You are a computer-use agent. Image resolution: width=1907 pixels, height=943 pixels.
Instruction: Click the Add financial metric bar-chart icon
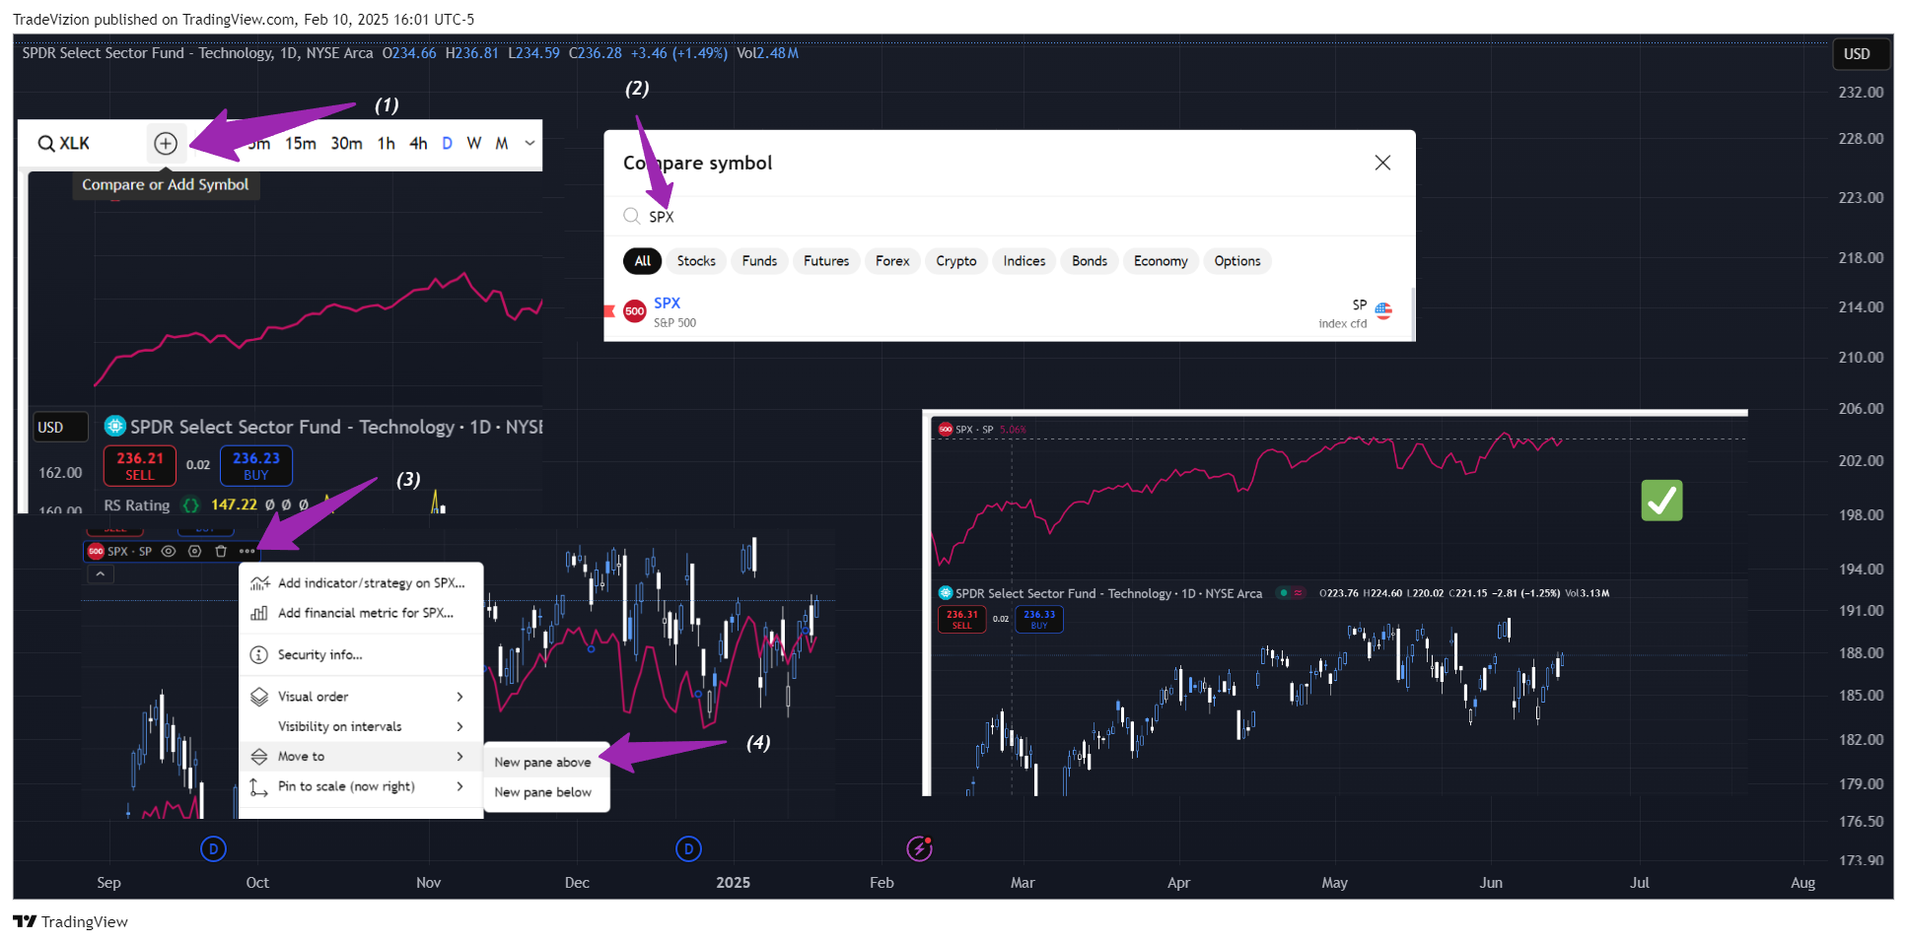(259, 613)
